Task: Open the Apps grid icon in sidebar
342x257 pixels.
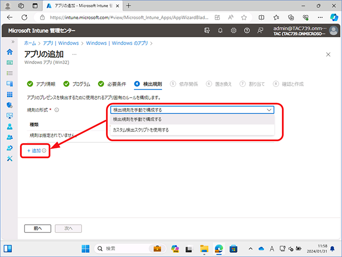Action: [x=10, y=94]
